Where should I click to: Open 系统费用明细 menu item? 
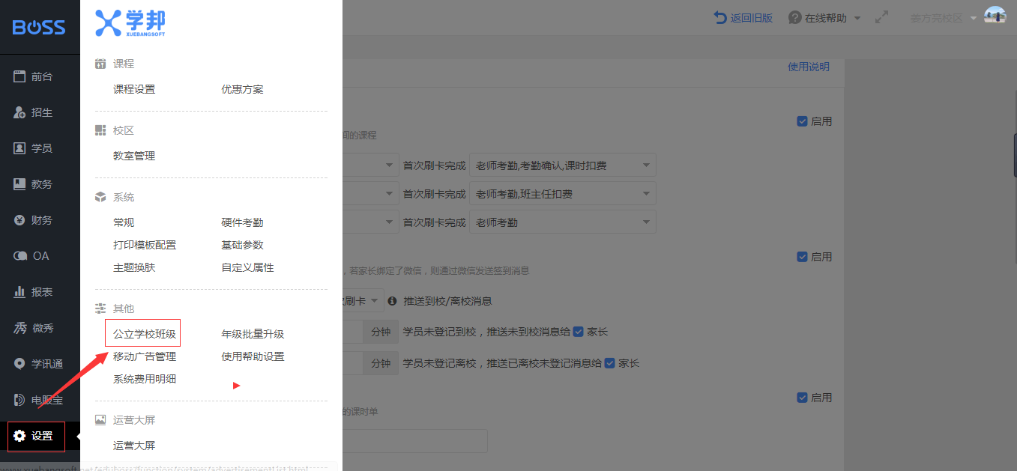(x=145, y=379)
